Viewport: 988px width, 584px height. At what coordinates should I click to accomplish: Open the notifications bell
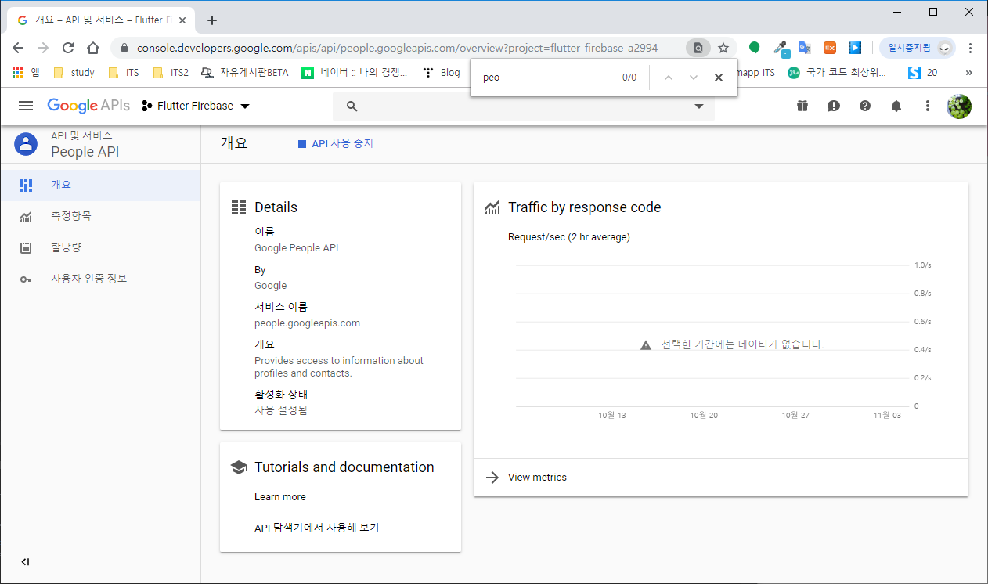[896, 106]
